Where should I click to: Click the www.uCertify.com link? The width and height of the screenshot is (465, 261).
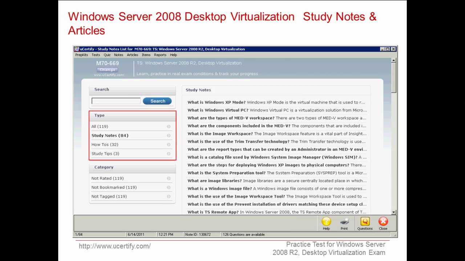point(109,75)
